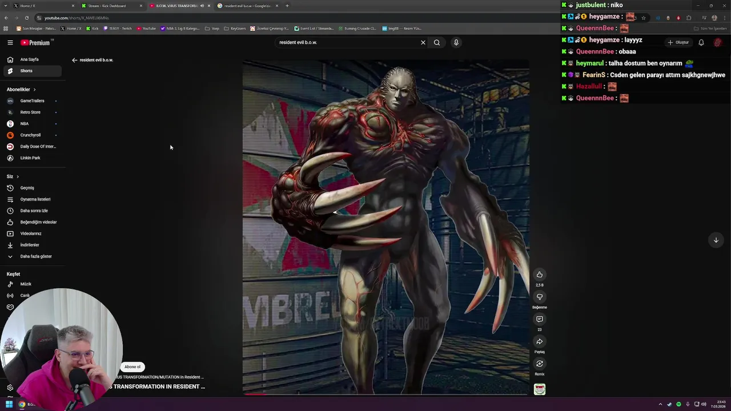Expand the Siz section arrow
This screenshot has width=731, height=411.
click(18, 176)
